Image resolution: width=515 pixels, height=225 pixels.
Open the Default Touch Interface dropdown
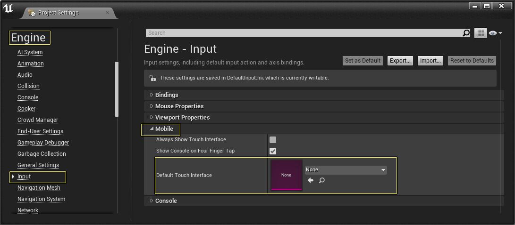pos(346,170)
